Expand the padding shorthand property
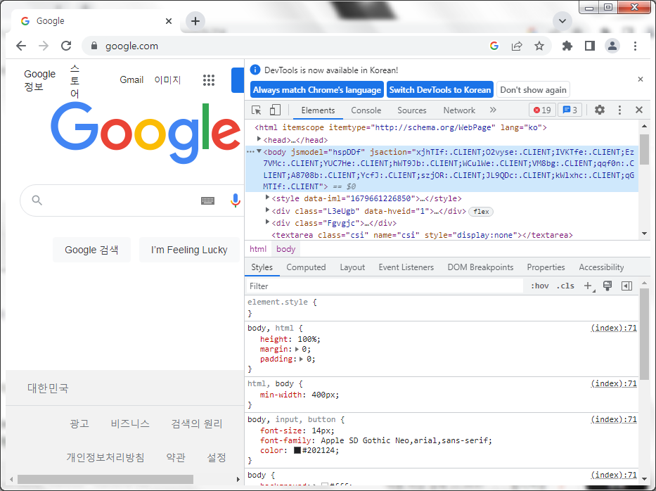 point(301,359)
